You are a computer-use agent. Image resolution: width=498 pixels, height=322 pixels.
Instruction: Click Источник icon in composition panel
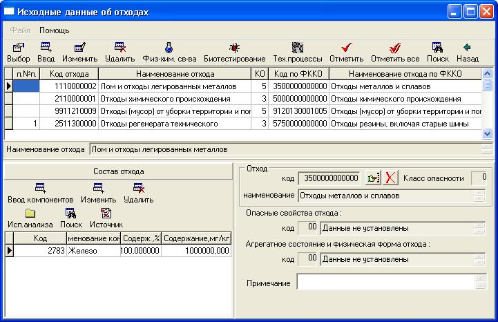pyautogui.click(x=106, y=213)
